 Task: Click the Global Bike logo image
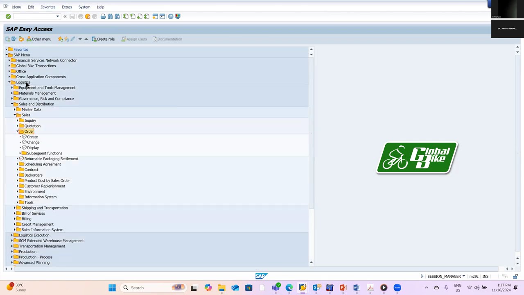pos(417,158)
